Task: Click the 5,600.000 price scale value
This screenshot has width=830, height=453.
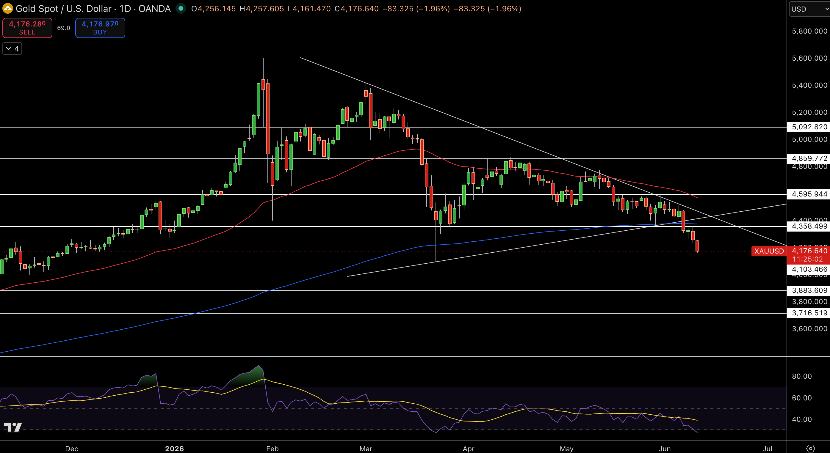Action: click(x=809, y=58)
